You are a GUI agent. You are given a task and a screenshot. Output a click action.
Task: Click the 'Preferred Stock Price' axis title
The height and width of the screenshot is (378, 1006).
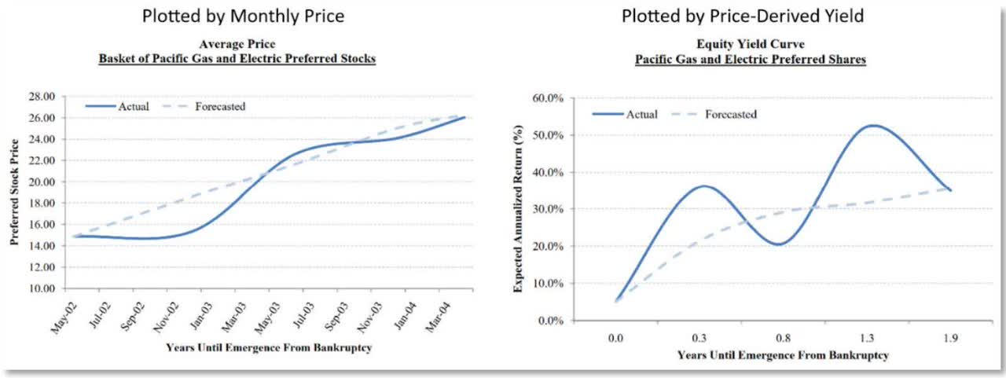pyautogui.click(x=15, y=192)
